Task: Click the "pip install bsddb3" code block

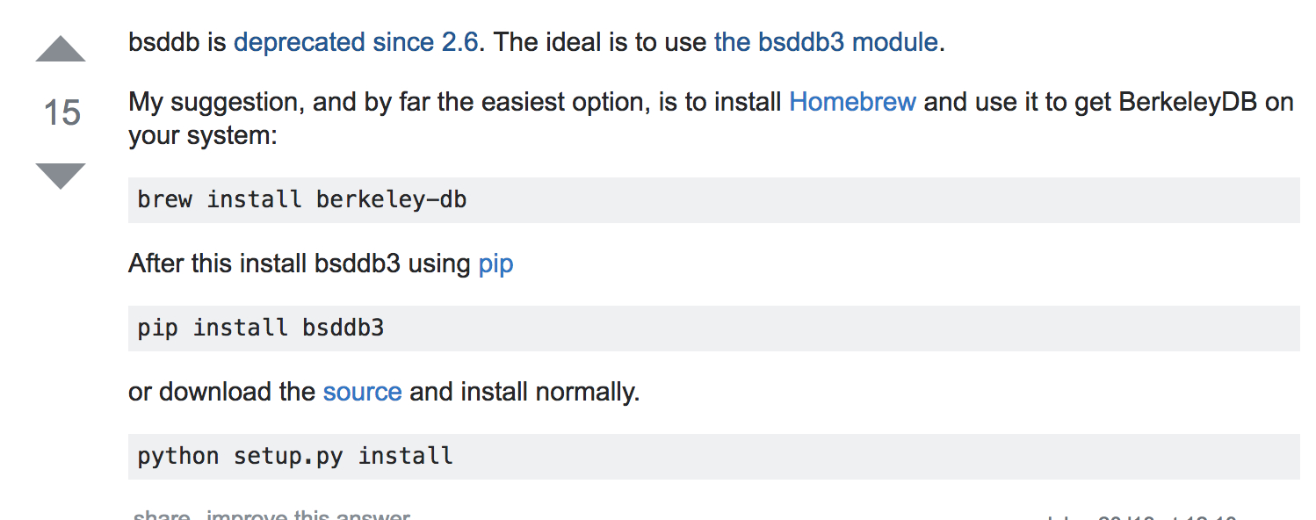Action: (261, 329)
